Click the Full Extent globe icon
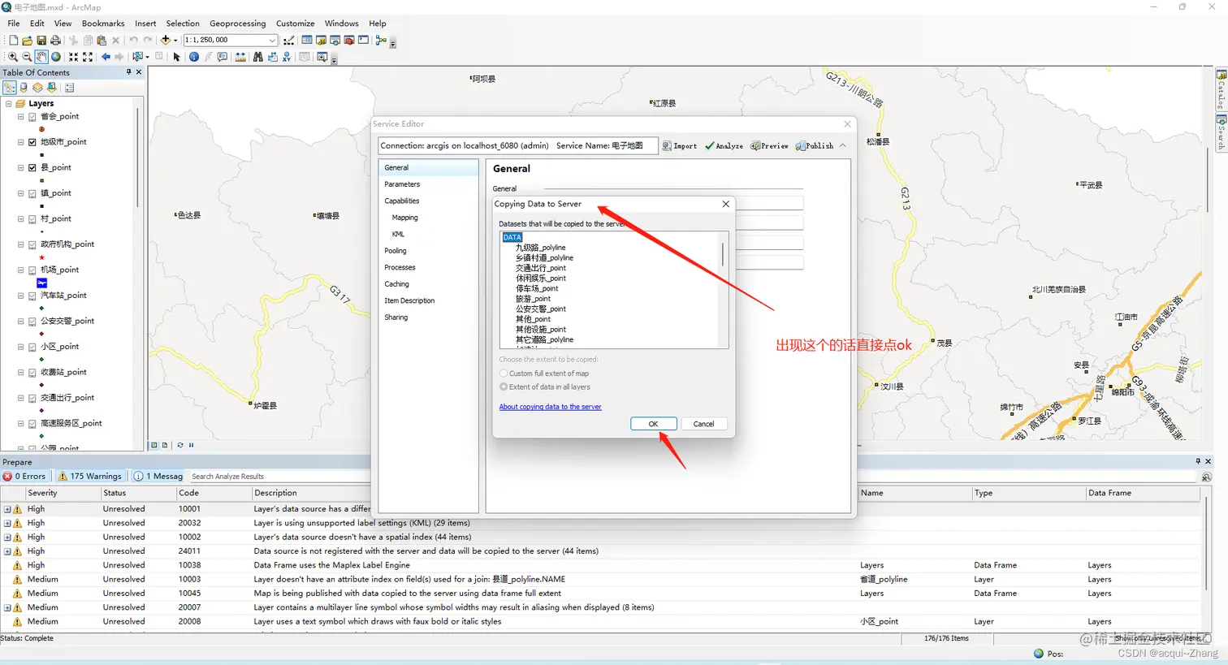The image size is (1228, 665). pos(56,57)
